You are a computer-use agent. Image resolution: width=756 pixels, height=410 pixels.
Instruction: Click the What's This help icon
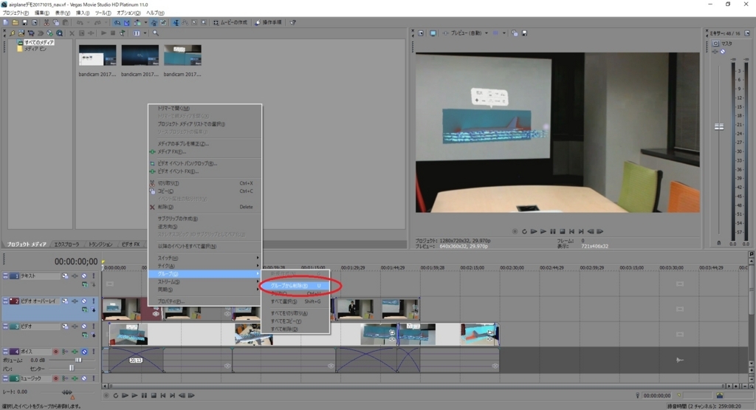click(292, 22)
